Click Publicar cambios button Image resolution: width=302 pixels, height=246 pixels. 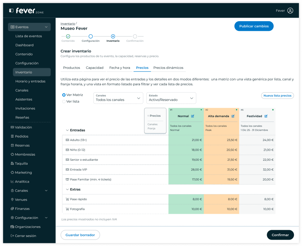pyautogui.click(x=254, y=26)
